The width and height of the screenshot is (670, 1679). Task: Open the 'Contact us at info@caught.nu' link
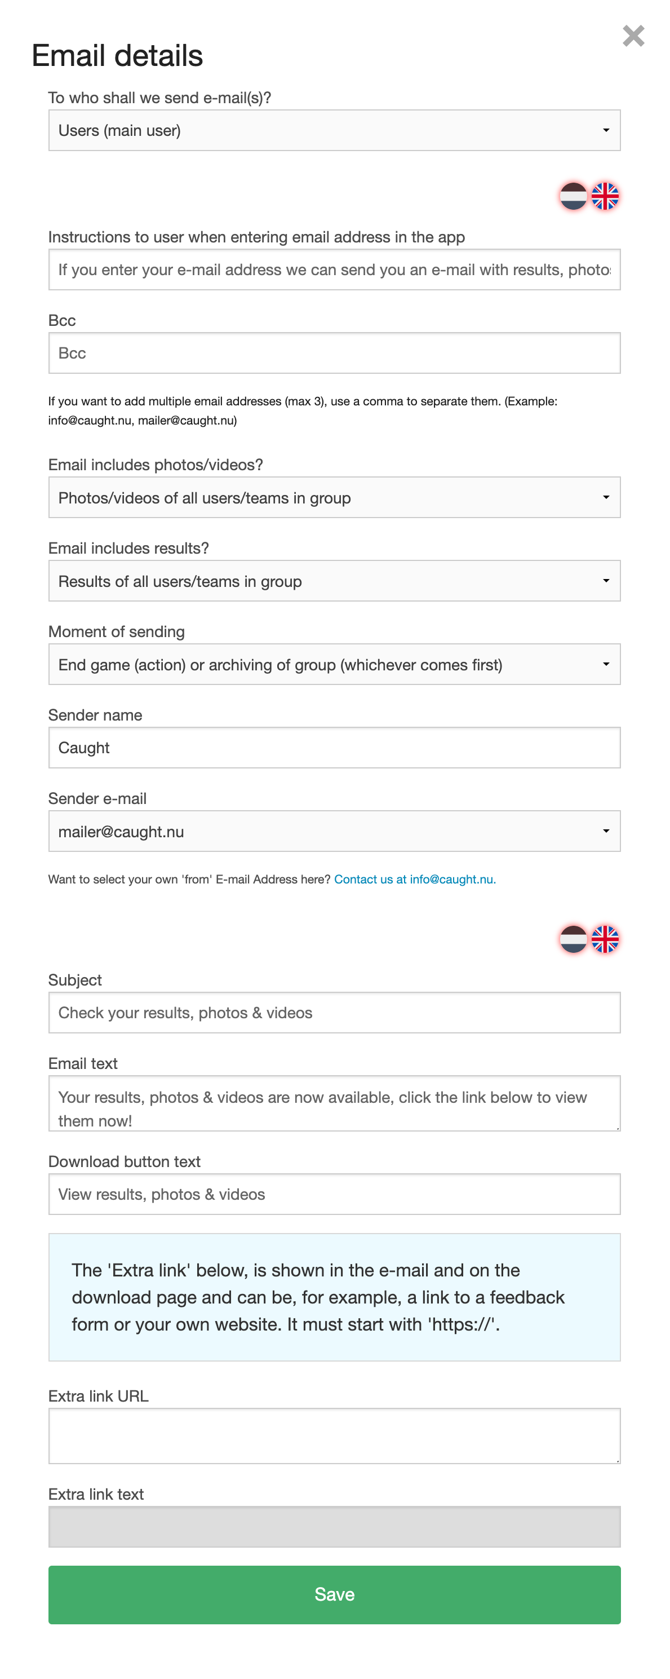coord(415,880)
